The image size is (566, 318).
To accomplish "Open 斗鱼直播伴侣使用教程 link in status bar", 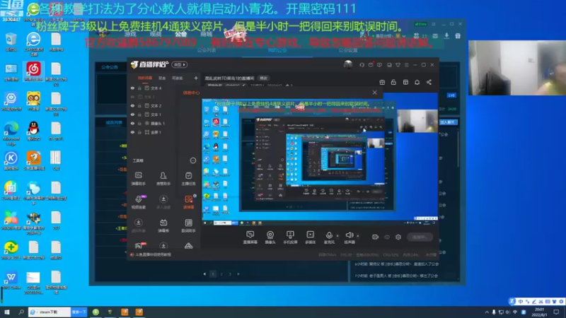I will pos(153,254).
